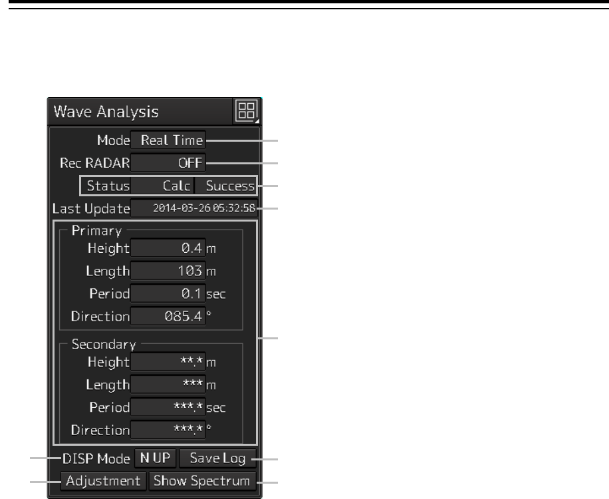Click the Primary Height value field
This screenshot has width=609, height=499.
click(168, 248)
